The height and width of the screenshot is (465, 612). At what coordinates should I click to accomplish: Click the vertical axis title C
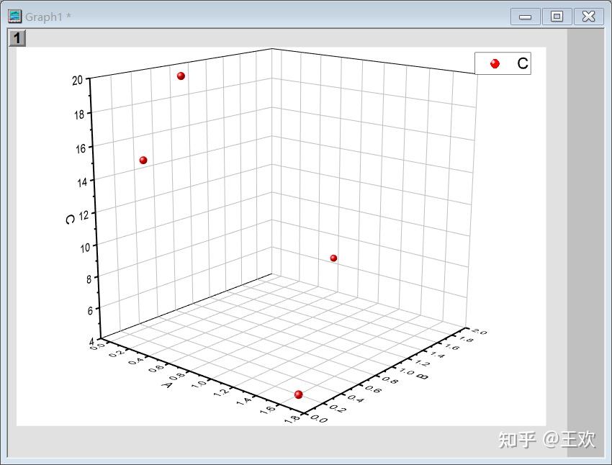pyautogui.click(x=70, y=220)
